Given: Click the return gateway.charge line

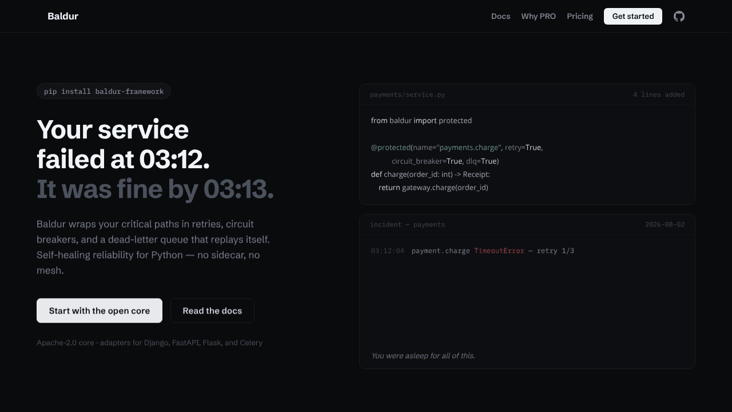Looking at the screenshot, I should [433, 188].
